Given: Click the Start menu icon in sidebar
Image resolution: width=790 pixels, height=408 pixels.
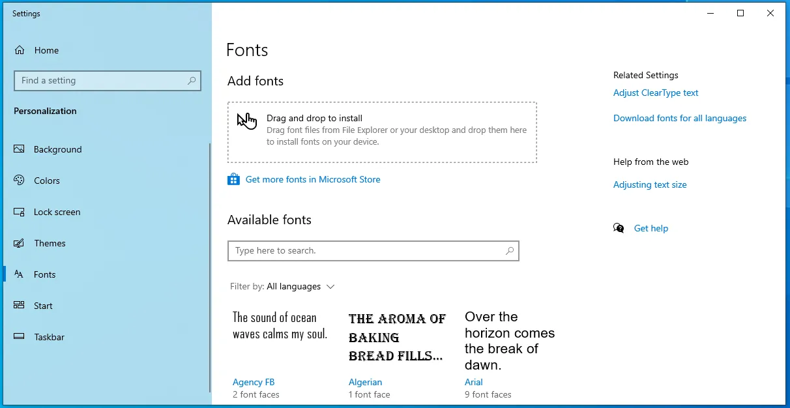Looking at the screenshot, I should click(x=20, y=306).
